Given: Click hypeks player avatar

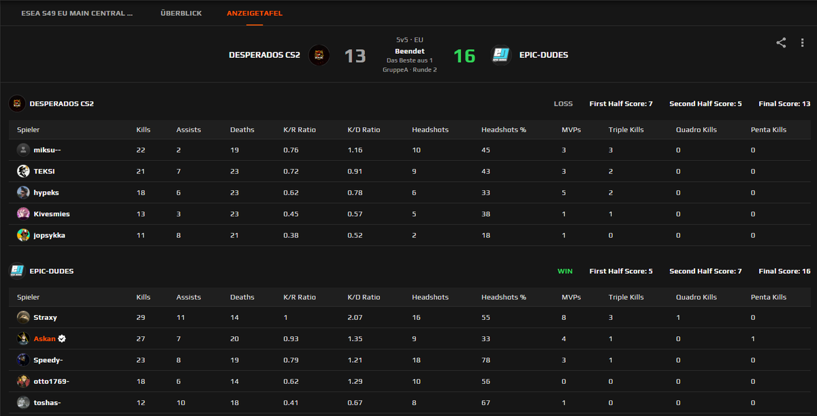Looking at the screenshot, I should tap(23, 193).
